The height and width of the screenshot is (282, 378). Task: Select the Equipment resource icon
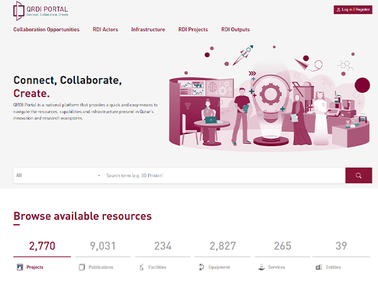pos(201,267)
